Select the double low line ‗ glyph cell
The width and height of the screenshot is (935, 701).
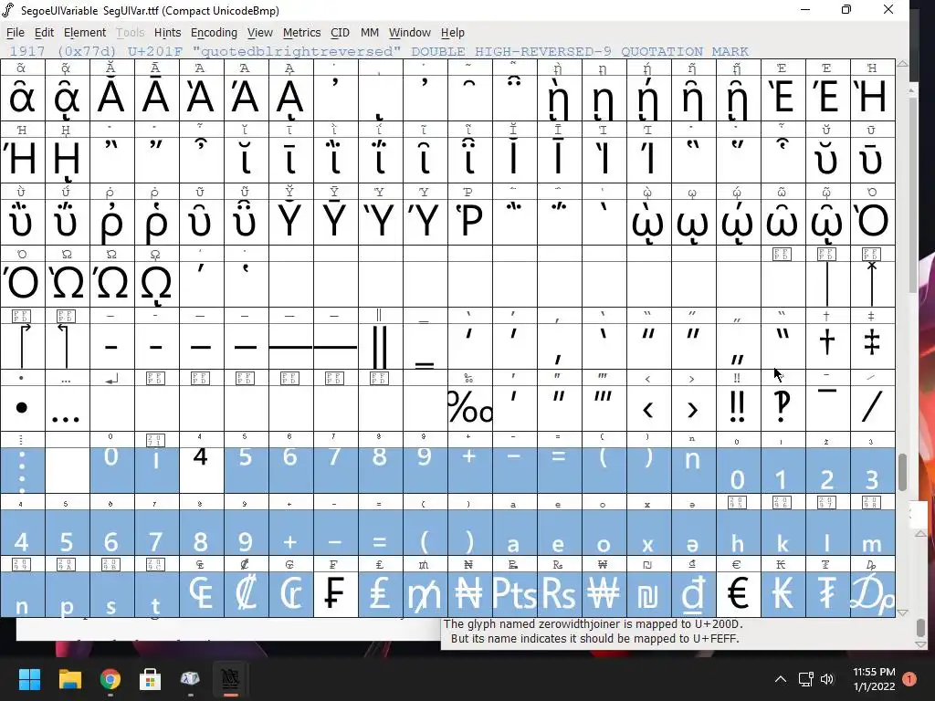pyautogui.click(x=425, y=346)
